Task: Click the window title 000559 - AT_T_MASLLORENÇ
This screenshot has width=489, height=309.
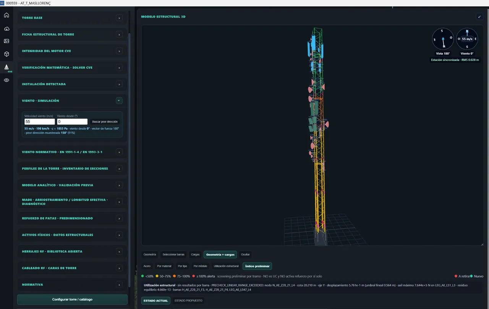Action: [x=28, y=3]
